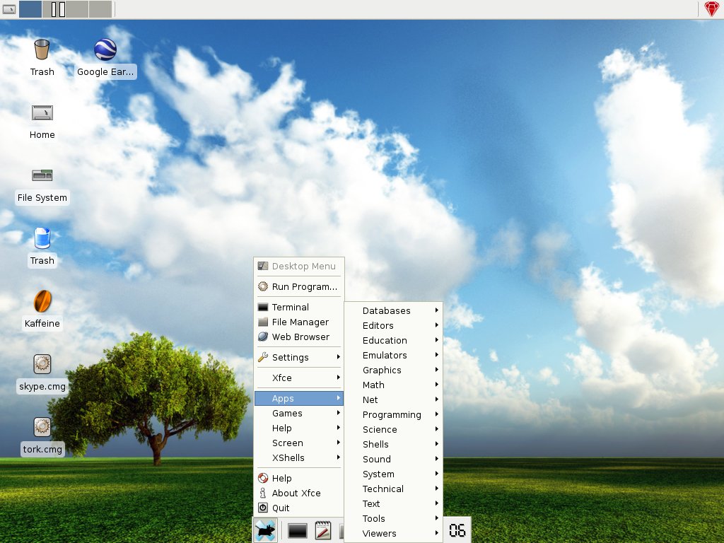This screenshot has height=543, width=724.
Task: Switch to the second workspace in pager
Action: 54,9
